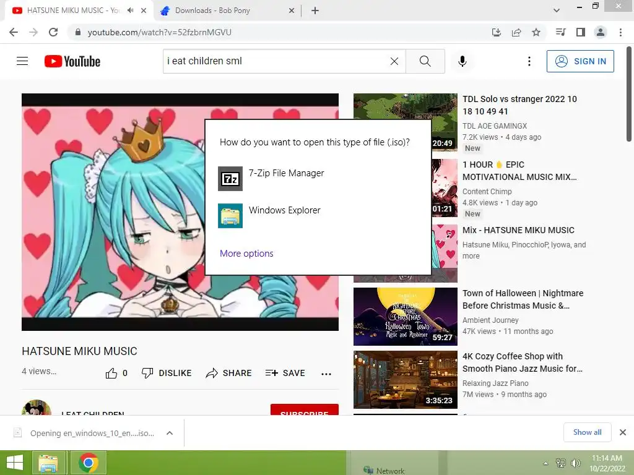Visit the Content Chimp channel name
Screen dimensions: 634x475
487,192
